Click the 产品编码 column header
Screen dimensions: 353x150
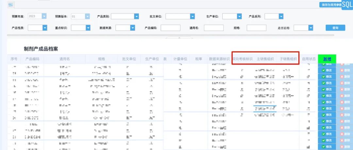(32, 59)
